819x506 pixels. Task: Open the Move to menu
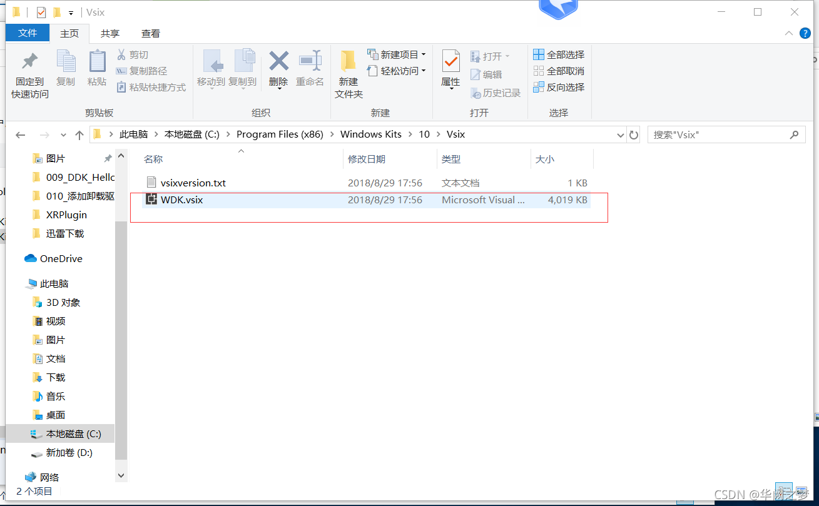pos(211,69)
